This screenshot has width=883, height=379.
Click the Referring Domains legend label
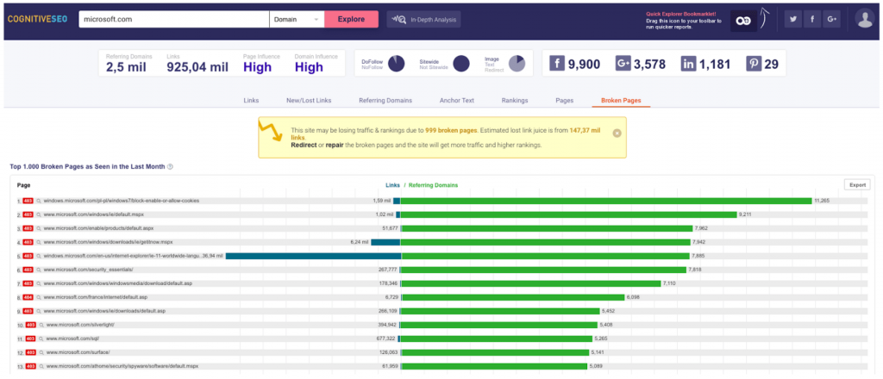[x=433, y=184]
